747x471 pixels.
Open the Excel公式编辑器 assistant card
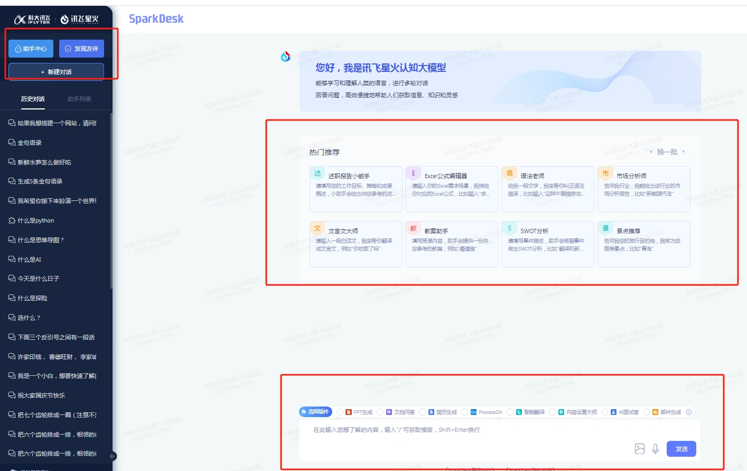click(452, 189)
